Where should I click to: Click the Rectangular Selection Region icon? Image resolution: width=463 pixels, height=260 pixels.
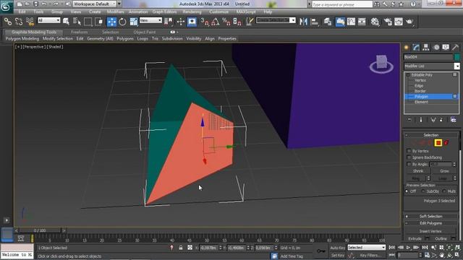88,22
